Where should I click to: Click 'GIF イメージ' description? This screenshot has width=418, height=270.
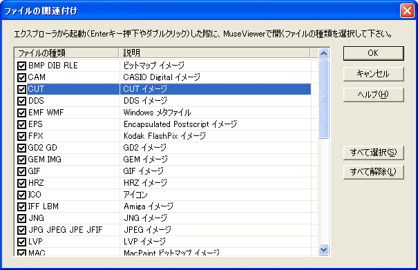[144, 171]
